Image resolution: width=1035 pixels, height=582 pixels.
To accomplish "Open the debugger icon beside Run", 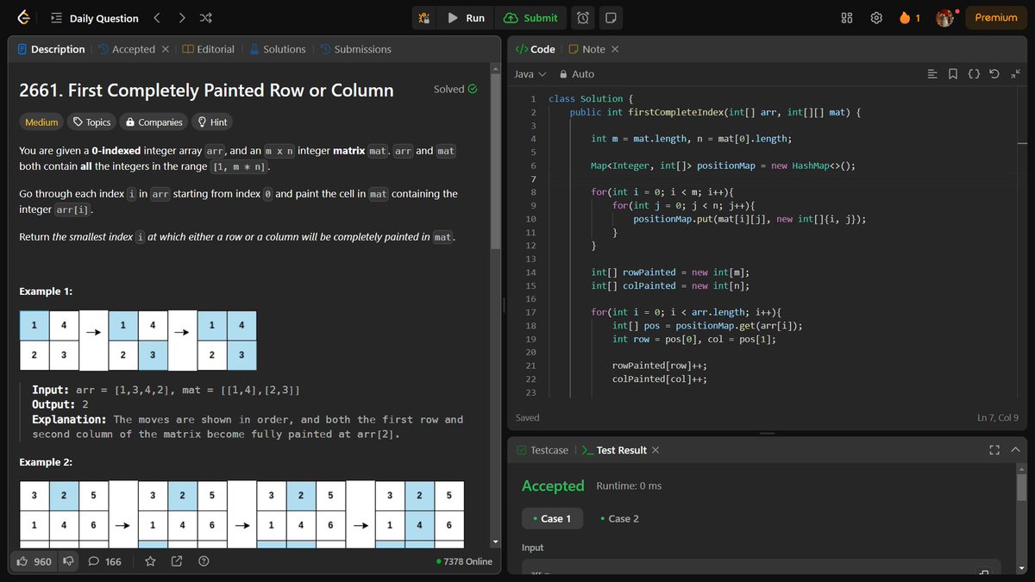I will (423, 18).
